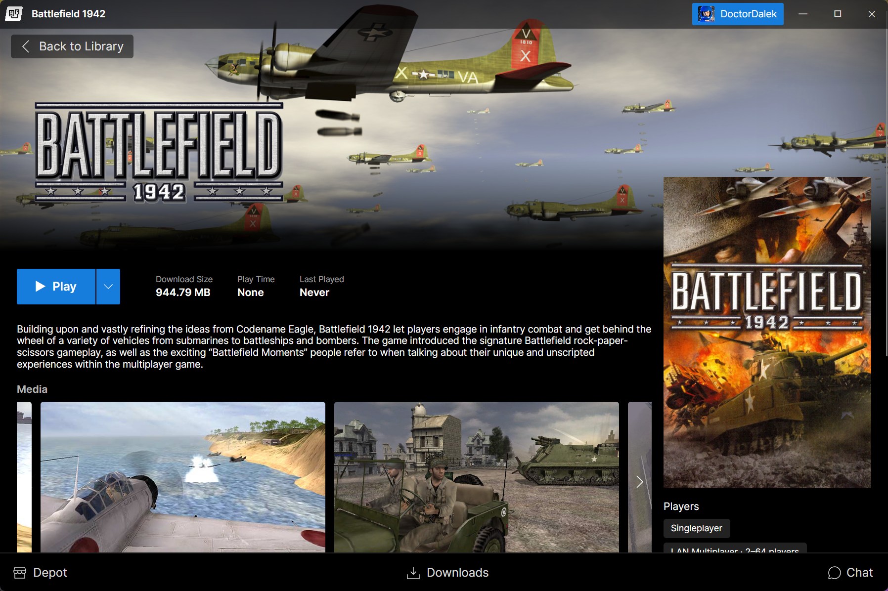The width and height of the screenshot is (888, 591).
Task: Open the Depot tab
Action: [x=41, y=572]
